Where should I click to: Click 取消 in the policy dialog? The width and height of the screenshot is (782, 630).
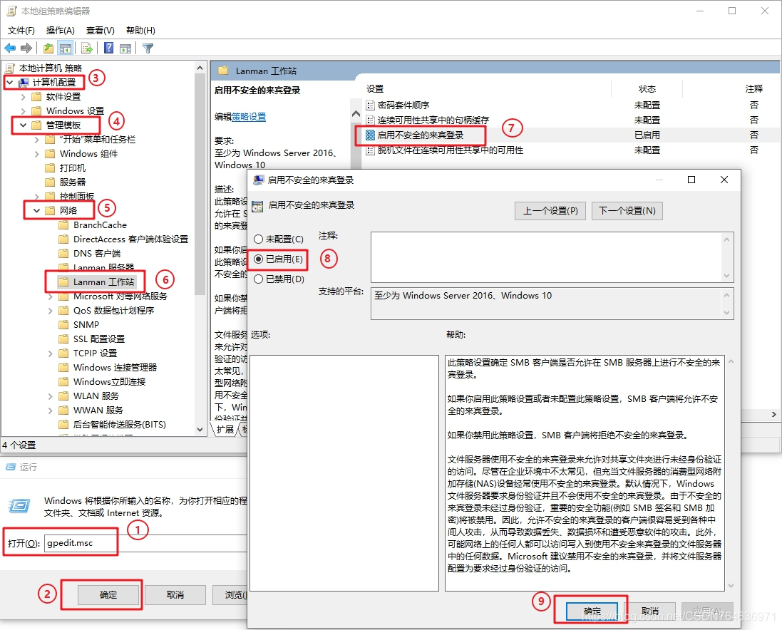[650, 611]
